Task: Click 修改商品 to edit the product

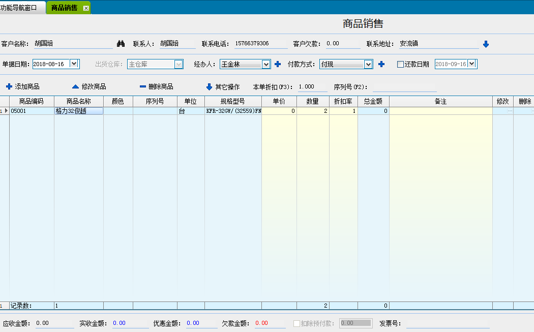Action: (x=89, y=87)
